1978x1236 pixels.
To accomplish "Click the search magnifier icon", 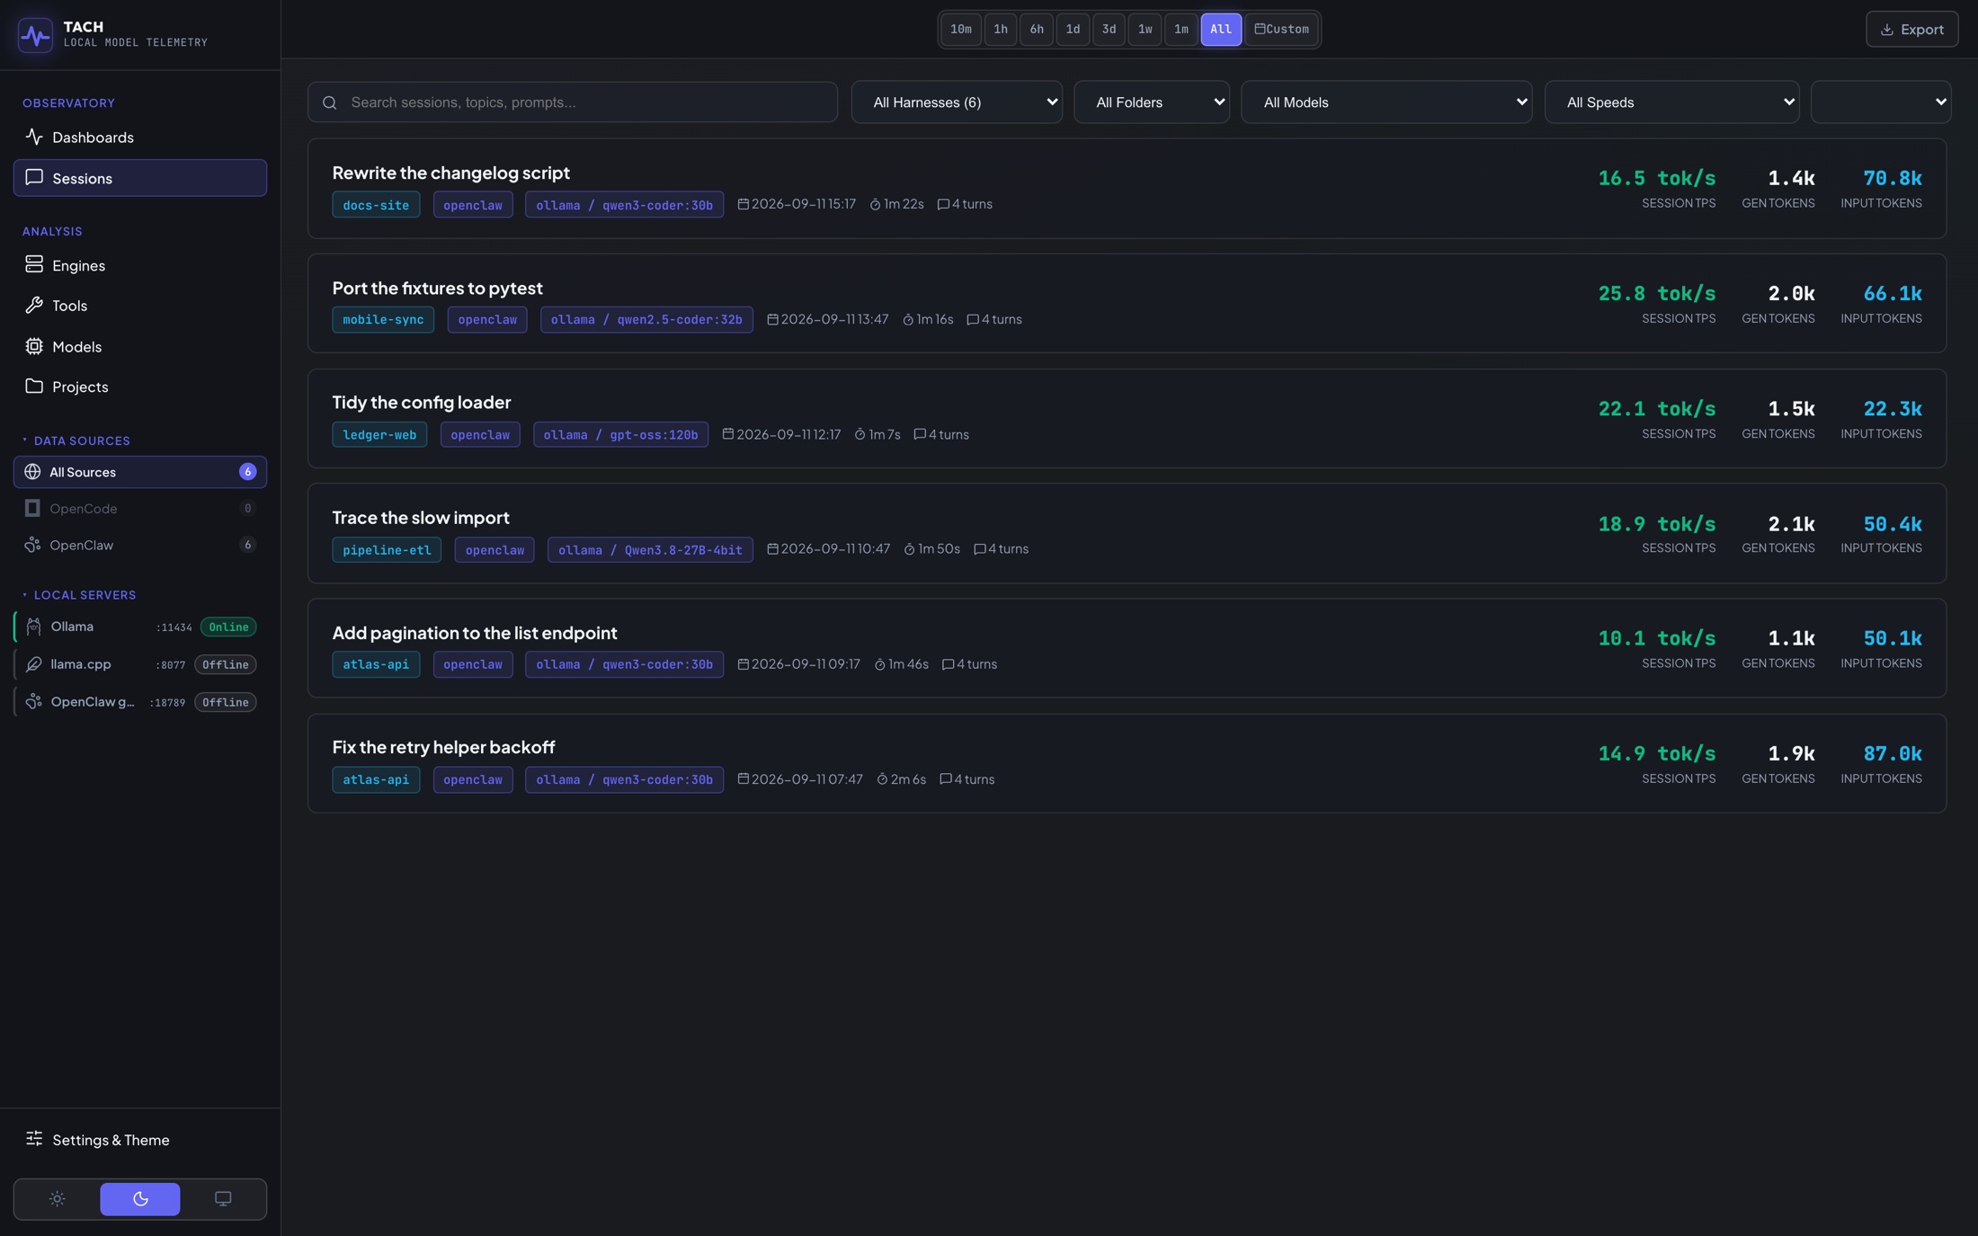I will pos(330,102).
